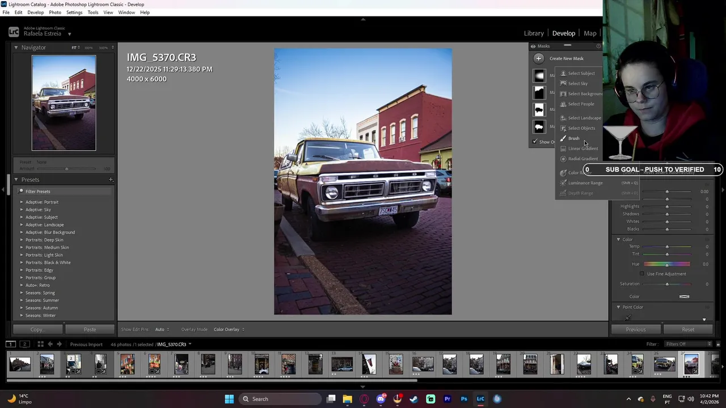Switch to the Map module
The image size is (726, 408).
pos(590,33)
